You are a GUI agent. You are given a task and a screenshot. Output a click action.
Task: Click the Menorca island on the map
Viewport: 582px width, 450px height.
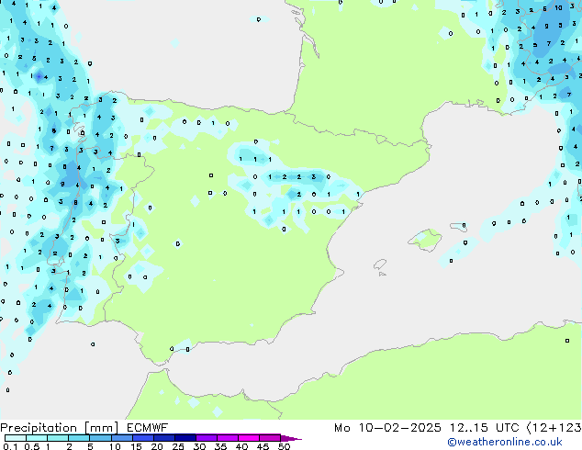[459, 227]
